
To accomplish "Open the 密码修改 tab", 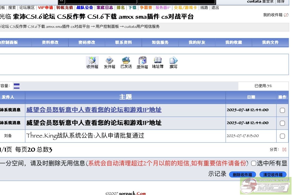I will click(87, 42).
